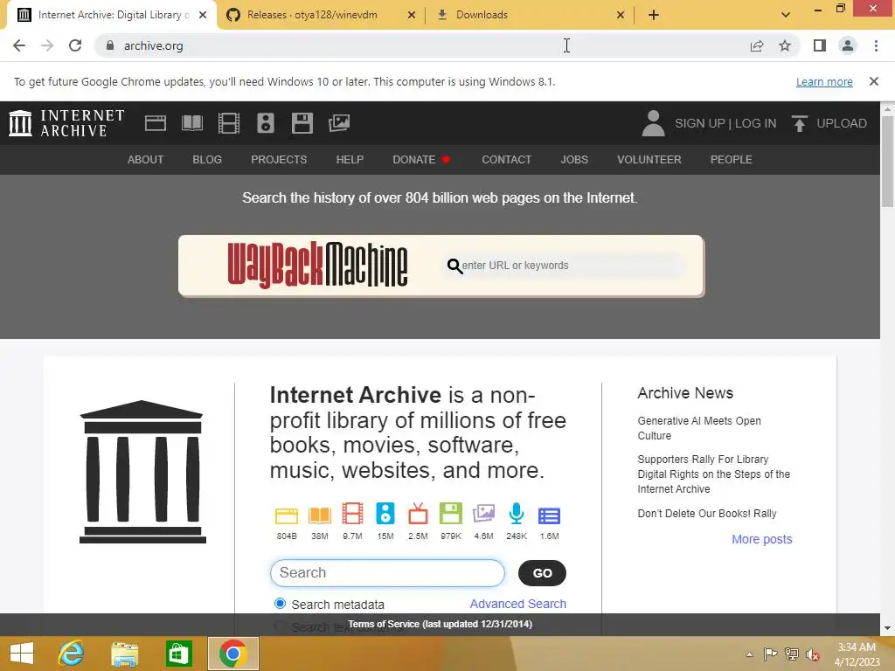The width and height of the screenshot is (895, 671).
Task: Open the More posts link
Action: tap(762, 539)
